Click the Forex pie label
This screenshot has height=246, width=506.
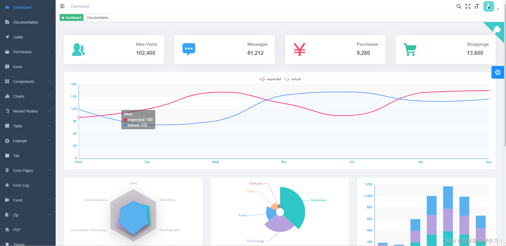[x=243, y=215]
